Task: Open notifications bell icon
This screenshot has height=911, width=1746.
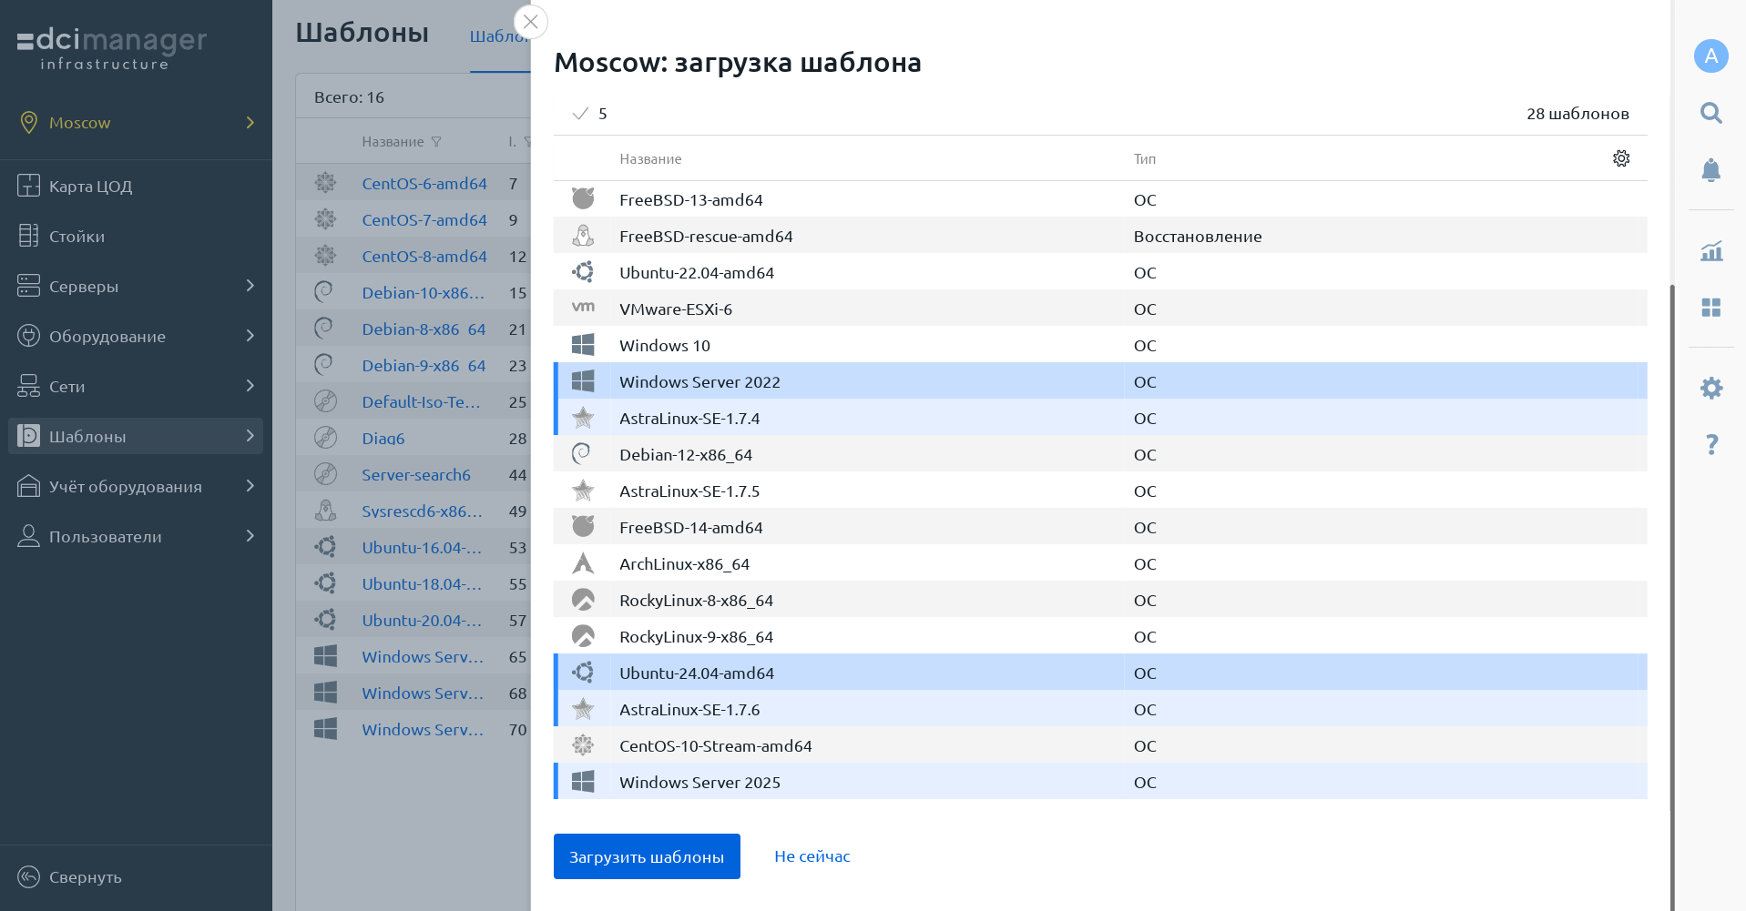Action: pyautogui.click(x=1710, y=170)
